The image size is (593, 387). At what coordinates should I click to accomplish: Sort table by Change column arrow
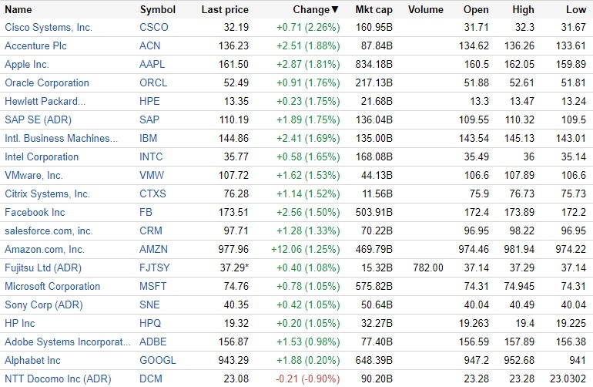[x=334, y=10]
